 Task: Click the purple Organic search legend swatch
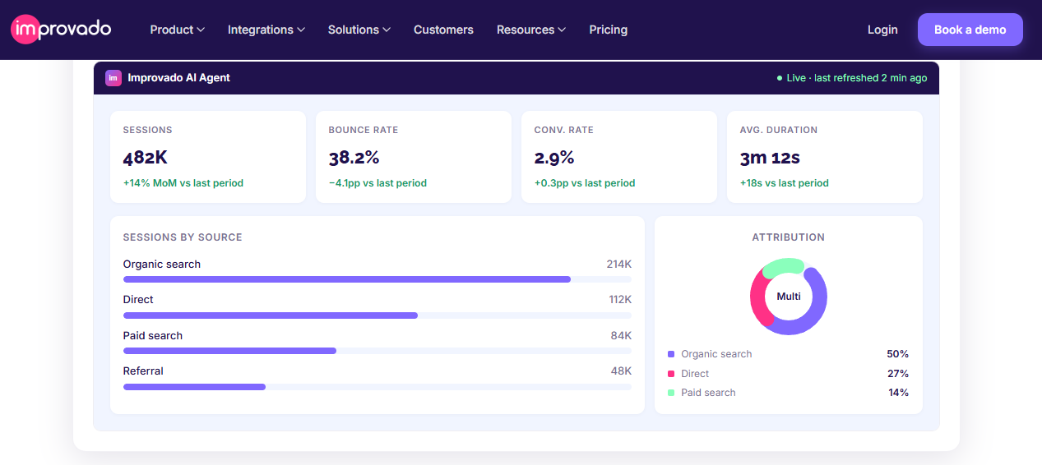[671, 354]
